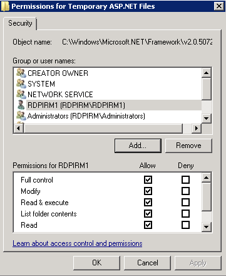Click the NETWORK SERVICE group icon
Image resolution: width=226 pixels, height=276 pixels.
tap(21, 94)
